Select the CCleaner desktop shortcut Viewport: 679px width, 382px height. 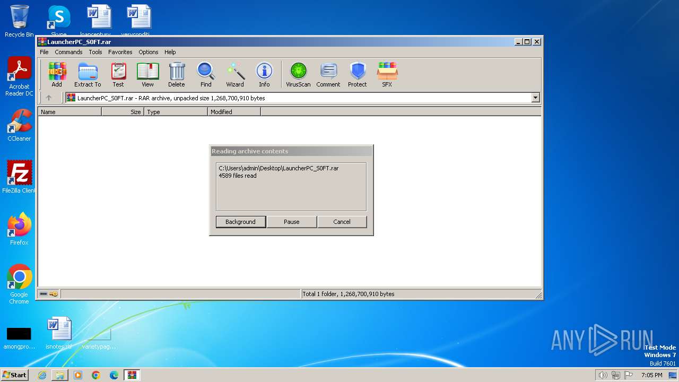tap(19, 125)
